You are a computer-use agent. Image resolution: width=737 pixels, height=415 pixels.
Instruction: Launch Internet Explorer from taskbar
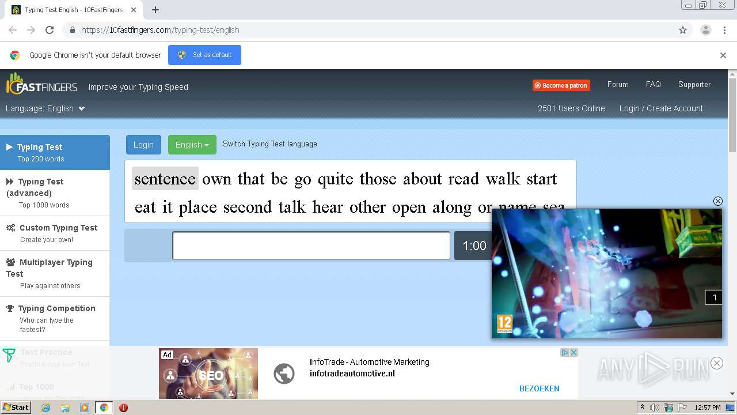tap(45, 408)
